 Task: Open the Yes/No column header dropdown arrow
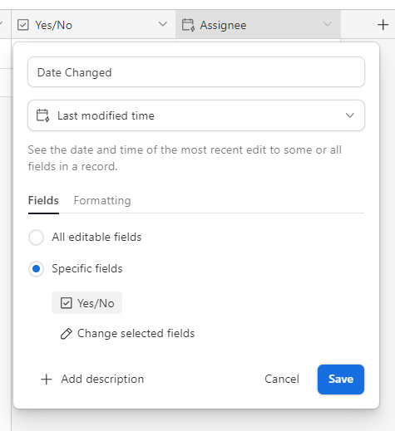pyautogui.click(x=163, y=24)
